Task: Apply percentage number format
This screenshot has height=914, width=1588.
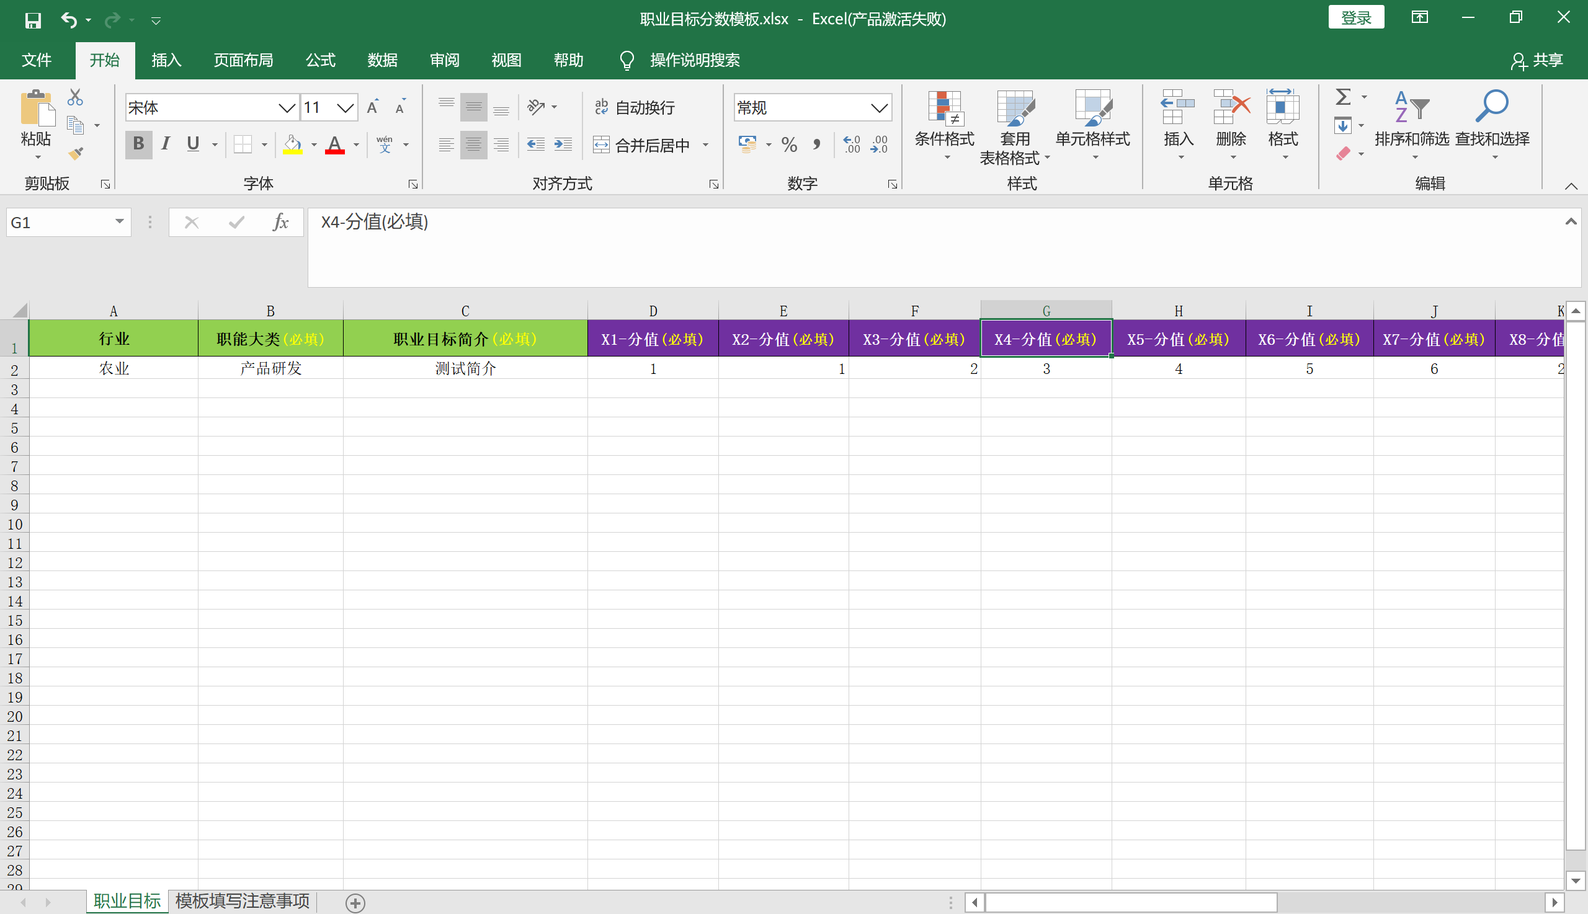Action: tap(789, 144)
